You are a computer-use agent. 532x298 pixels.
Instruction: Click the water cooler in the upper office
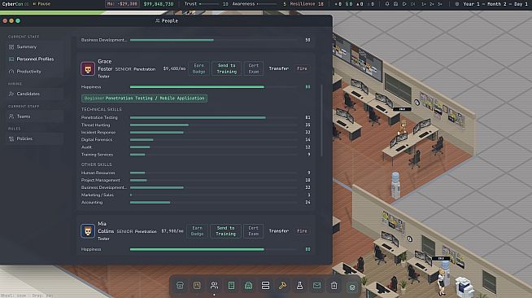[x=395, y=186]
